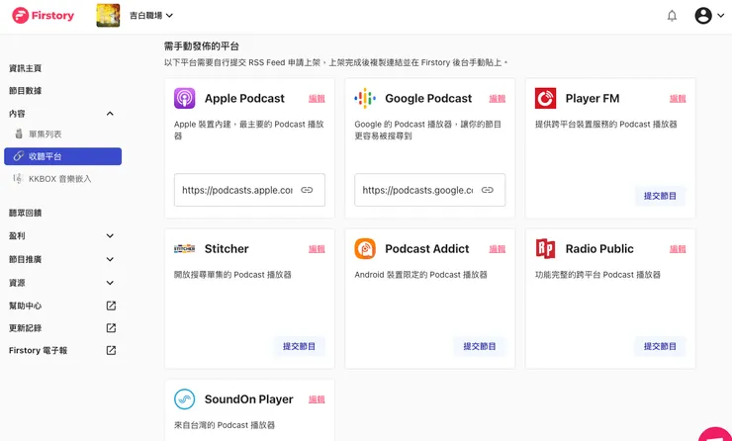The height and width of the screenshot is (441, 732).
Task: Select 收聽平台 in the sidebar
Action: 62,156
